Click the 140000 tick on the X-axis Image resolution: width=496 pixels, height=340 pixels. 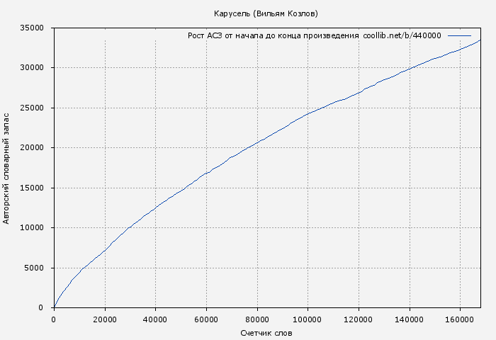tap(409, 319)
